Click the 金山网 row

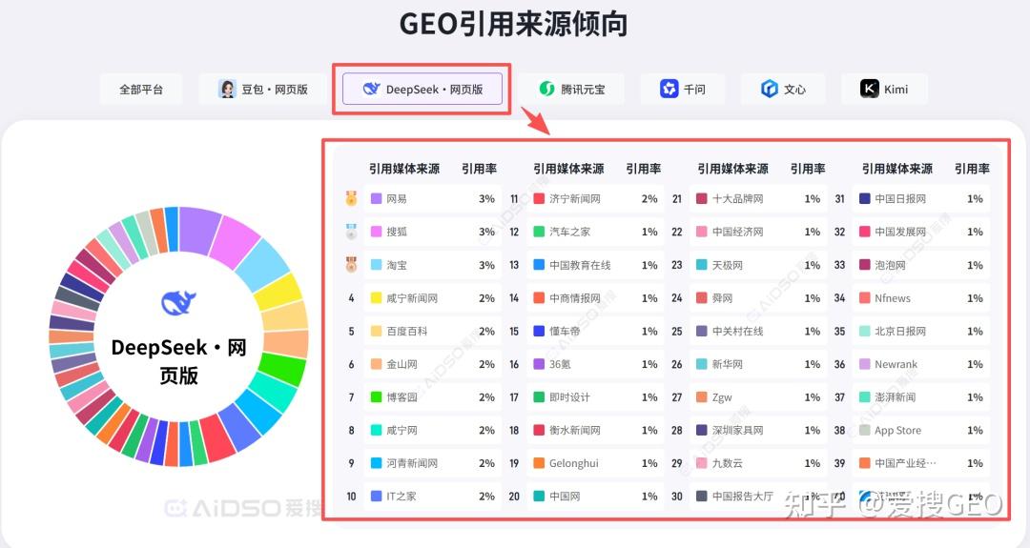(433, 363)
